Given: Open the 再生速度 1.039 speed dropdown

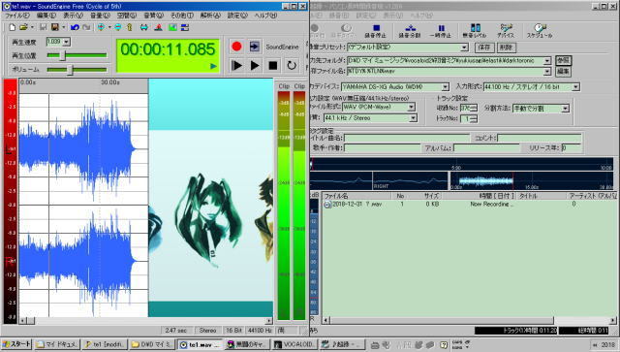Looking at the screenshot, I should tap(67, 42).
